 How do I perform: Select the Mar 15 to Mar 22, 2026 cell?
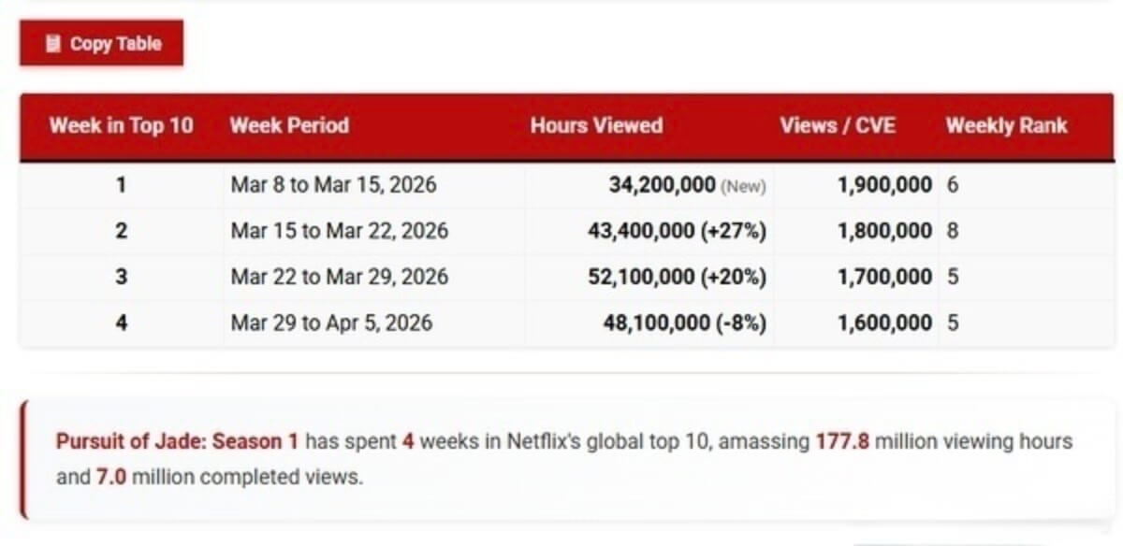pos(339,231)
